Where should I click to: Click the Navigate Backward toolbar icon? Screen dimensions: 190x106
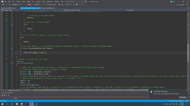click(x=3, y=5)
